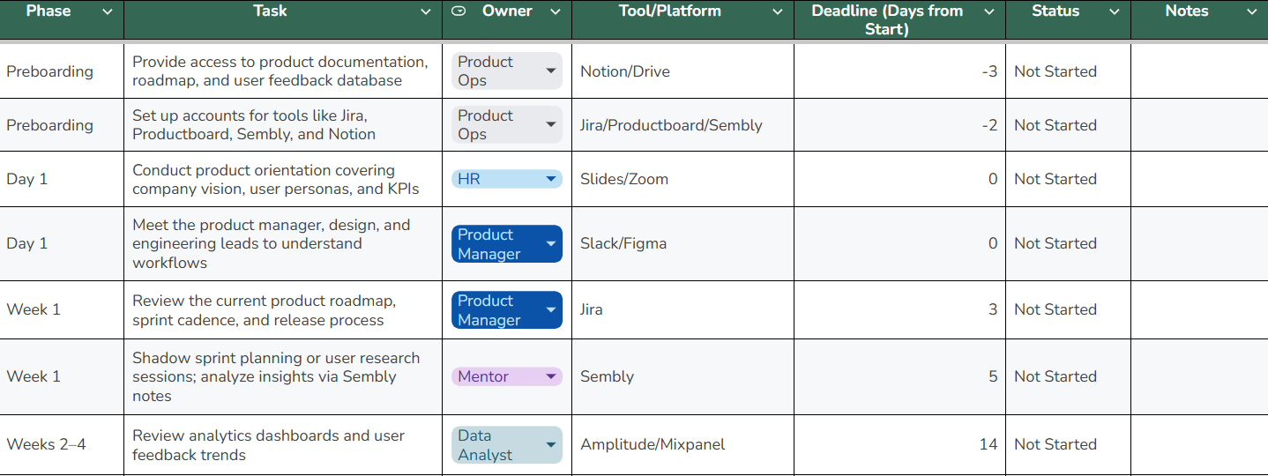Screen dimensions: 1268x476
Task: Click the dropdown-type icon beside the Owner header
Action: tap(459, 11)
